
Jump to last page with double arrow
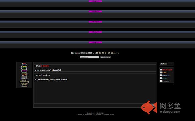119,53
